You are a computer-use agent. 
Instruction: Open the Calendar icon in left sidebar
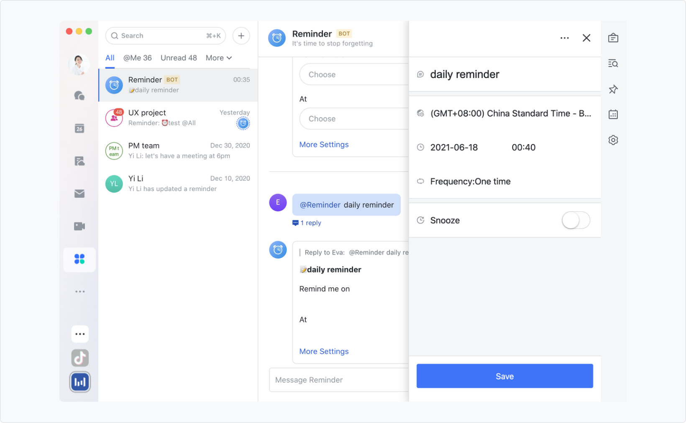79,129
